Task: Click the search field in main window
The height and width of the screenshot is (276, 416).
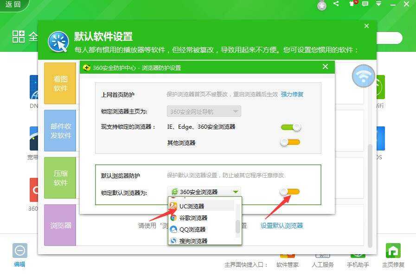Action: click(x=390, y=38)
